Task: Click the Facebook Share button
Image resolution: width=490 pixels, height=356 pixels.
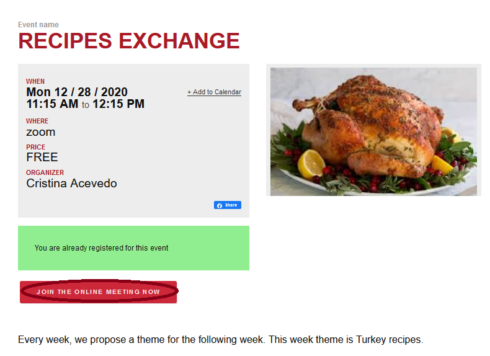Action: pos(228,205)
